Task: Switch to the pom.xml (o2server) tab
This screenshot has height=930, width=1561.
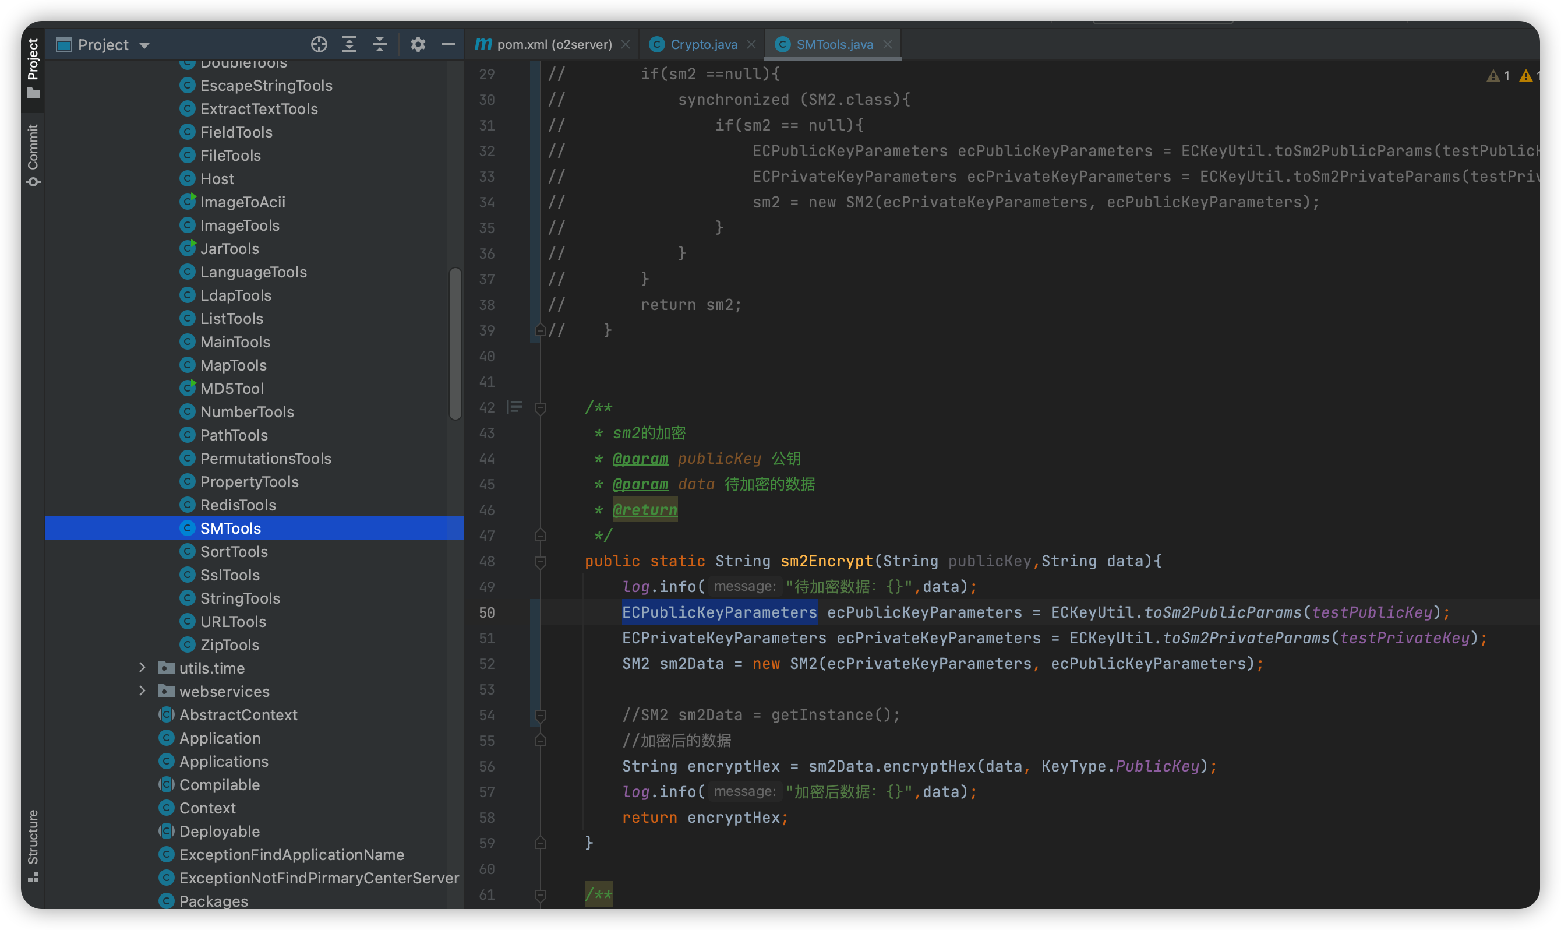Action: [x=554, y=44]
